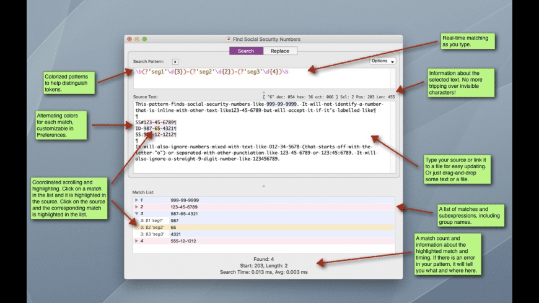The height and width of the screenshot is (303, 539).
Task: Click the Search Pattern play arrow button
Action: [x=175, y=62]
